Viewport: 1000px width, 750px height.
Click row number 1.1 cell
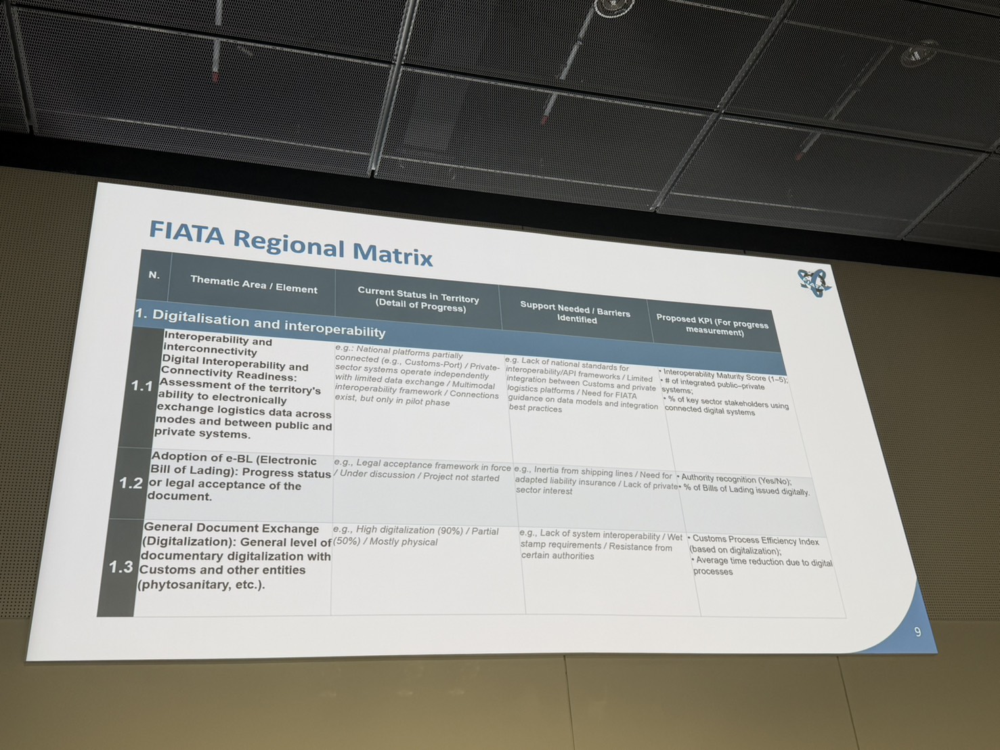click(x=142, y=387)
